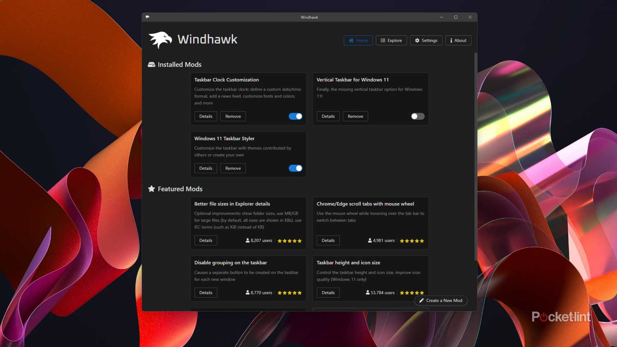The height and width of the screenshot is (347, 617).
Task: Open Details for Better file sizes mod
Action: (205, 240)
